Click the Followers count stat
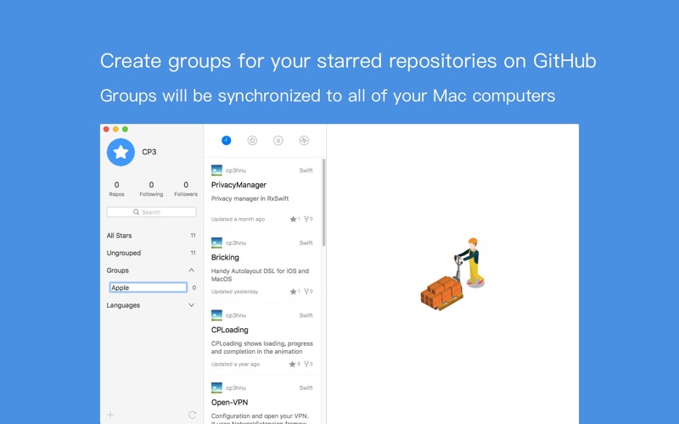679x424 pixels. click(x=186, y=188)
